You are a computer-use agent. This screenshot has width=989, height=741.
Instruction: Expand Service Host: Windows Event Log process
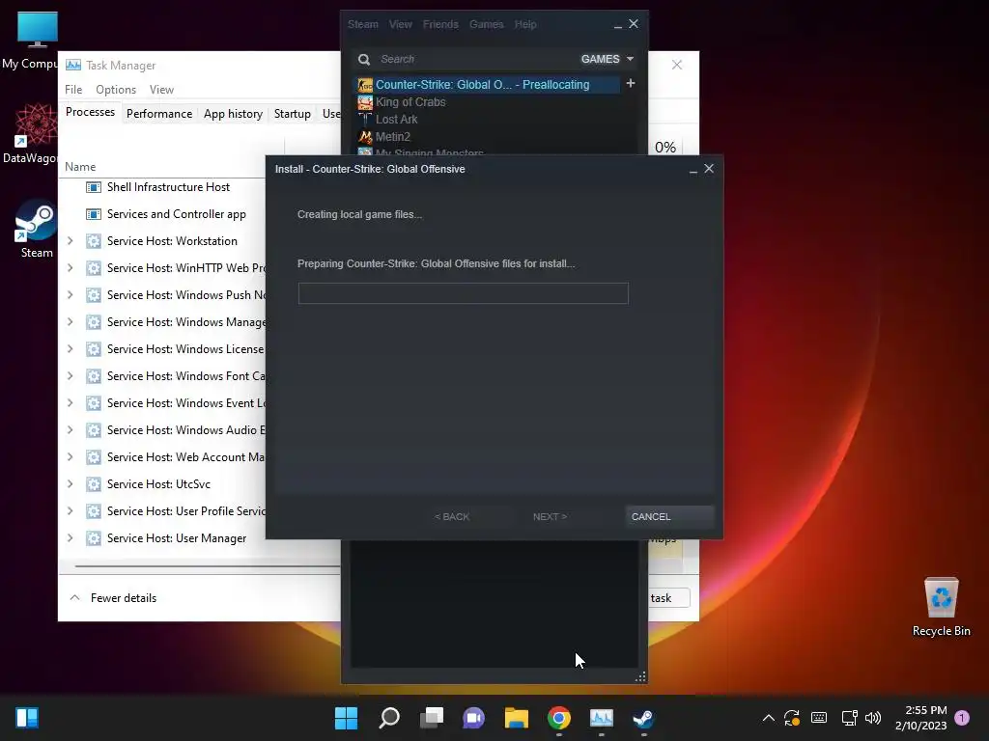click(x=71, y=403)
